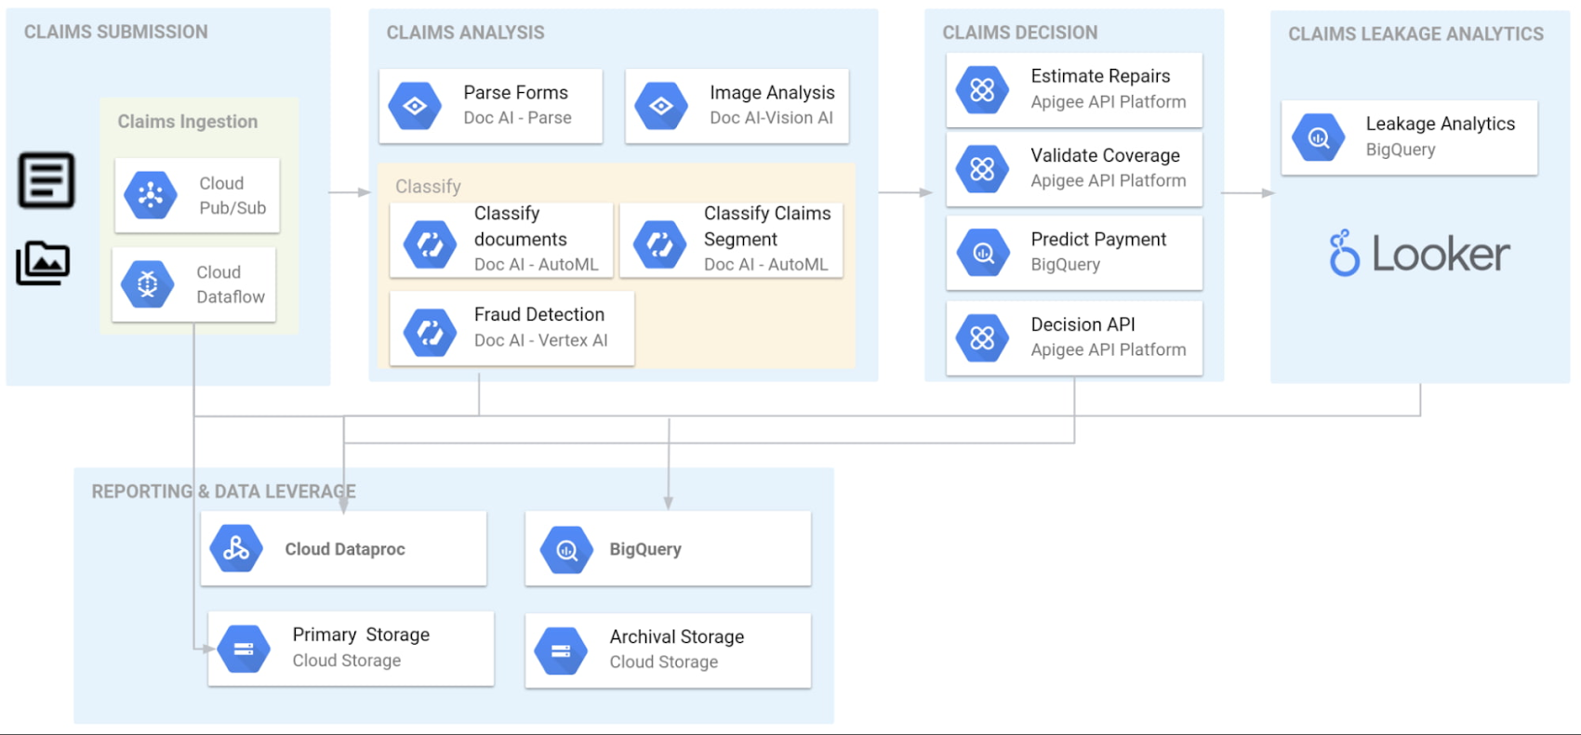Select the Cloud Pub/Sub hexagon icon

pyautogui.click(x=151, y=195)
